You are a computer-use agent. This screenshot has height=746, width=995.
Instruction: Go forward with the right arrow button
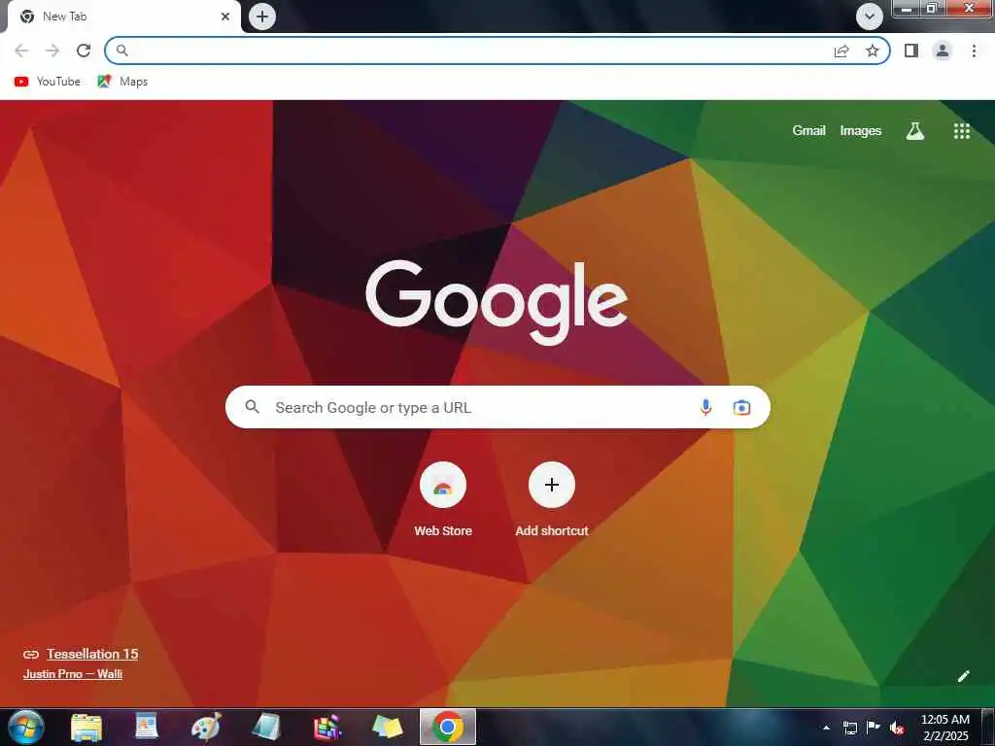pos(52,51)
